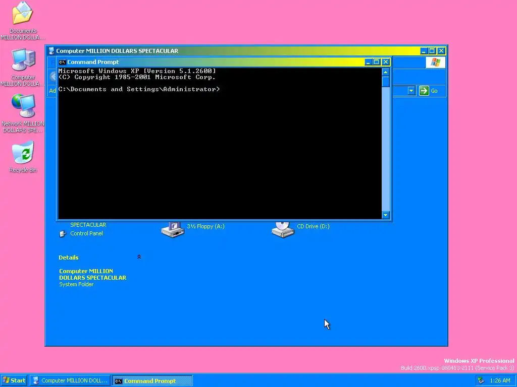This screenshot has width=517, height=387.
Task: Click the 1:26 AM taskbar clock
Action: pos(500,381)
